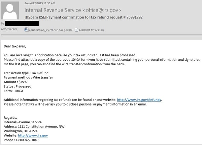Image resolution: width=202 pixels, height=145 pixels.
Task: Click the Word icon beside confimation_75991792.doc
Action: pos(27,30)
